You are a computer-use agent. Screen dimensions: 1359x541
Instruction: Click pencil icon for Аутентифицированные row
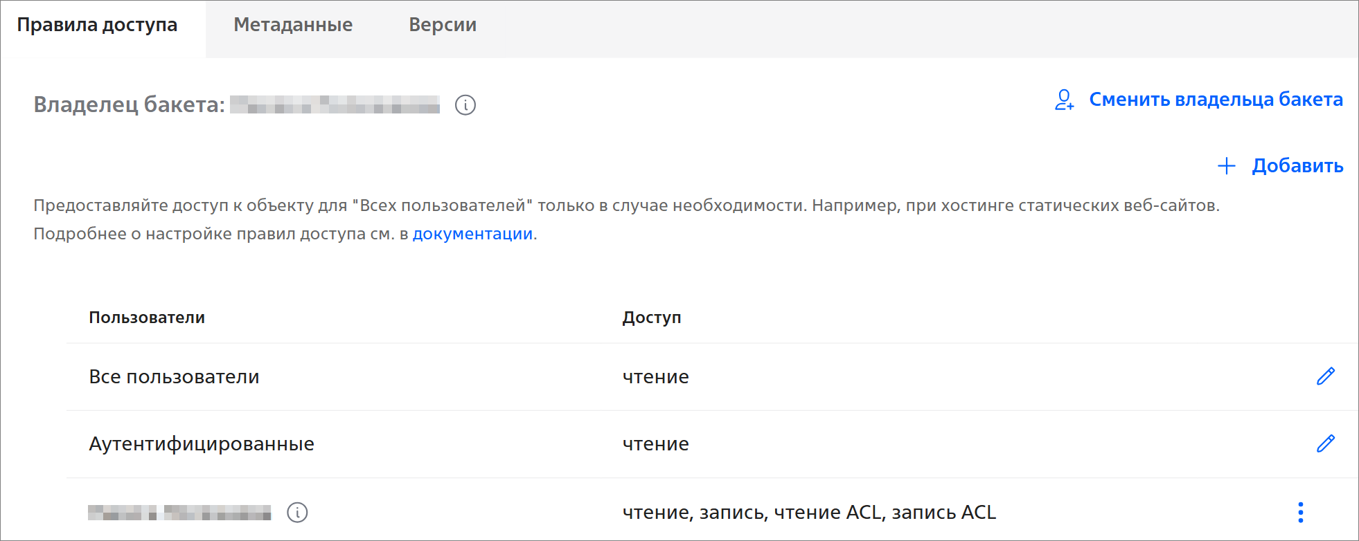pyautogui.click(x=1325, y=443)
